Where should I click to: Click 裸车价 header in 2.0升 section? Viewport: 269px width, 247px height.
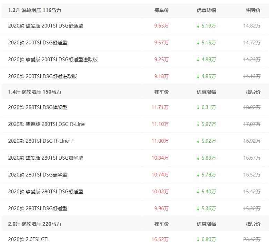pyautogui.click(x=161, y=224)
